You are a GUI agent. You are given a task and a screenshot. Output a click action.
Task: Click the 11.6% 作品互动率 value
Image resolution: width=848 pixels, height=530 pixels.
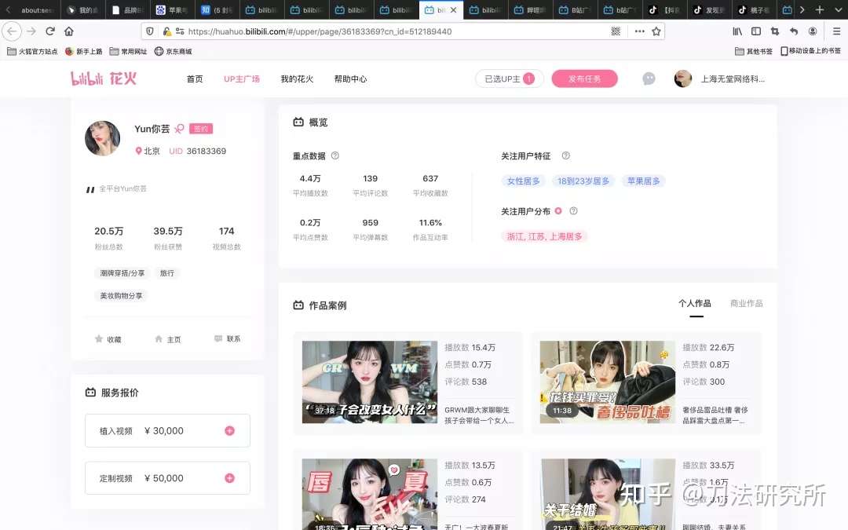[430, 222]
